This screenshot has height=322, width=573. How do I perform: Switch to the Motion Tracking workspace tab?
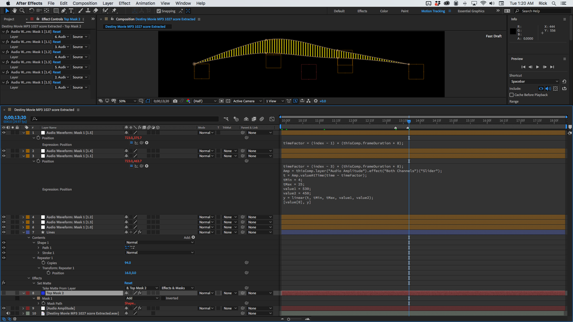tap(434, 11)
